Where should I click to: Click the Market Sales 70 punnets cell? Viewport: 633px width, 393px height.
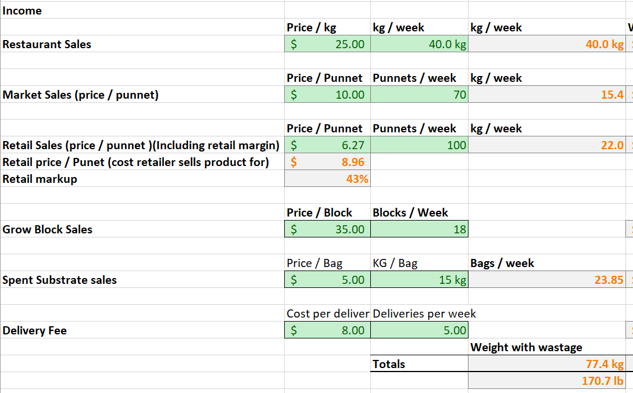[x=419, y=95]
